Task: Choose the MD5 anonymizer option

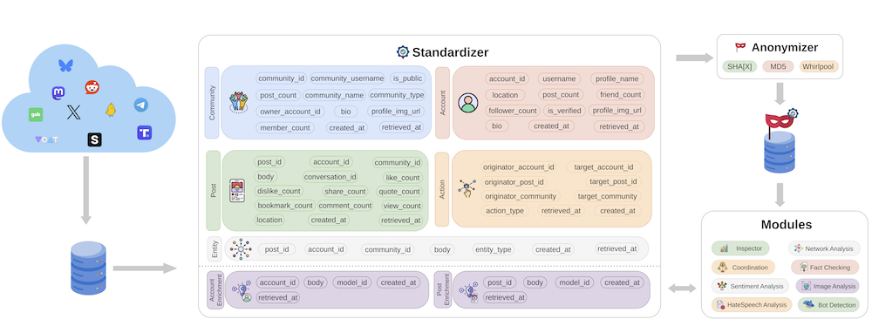Action: (778, 67)
